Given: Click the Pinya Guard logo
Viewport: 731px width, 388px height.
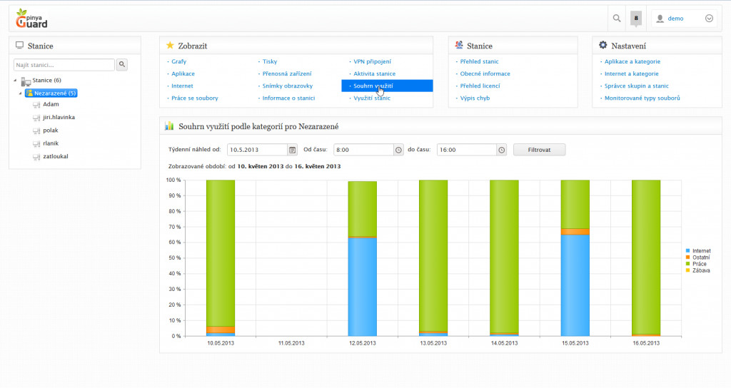Looking at the screenshot, I should [x=31, y=19].
